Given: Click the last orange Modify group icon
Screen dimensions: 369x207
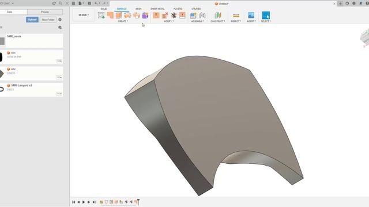Looking at the screenshot, I should (x=182, y=16).
